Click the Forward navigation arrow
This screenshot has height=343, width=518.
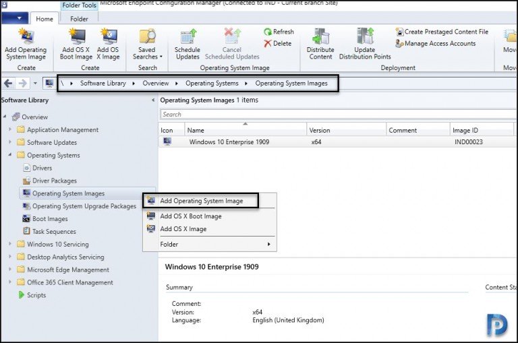22,83
